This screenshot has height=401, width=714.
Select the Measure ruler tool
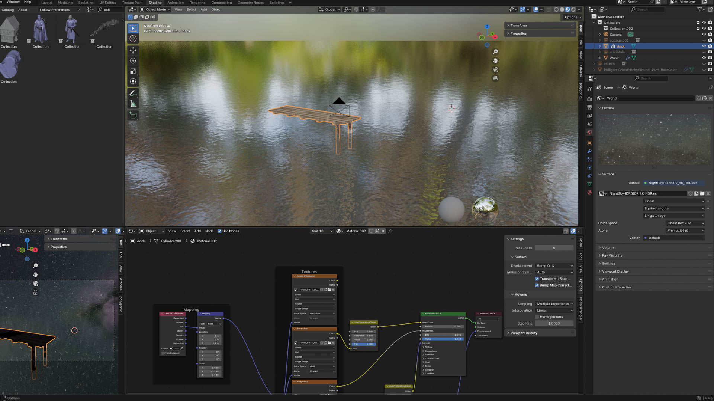[x=133, y=104]
